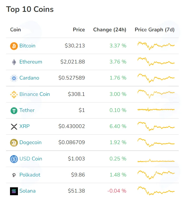Open the Bitcoin coin link

point(27,46)
